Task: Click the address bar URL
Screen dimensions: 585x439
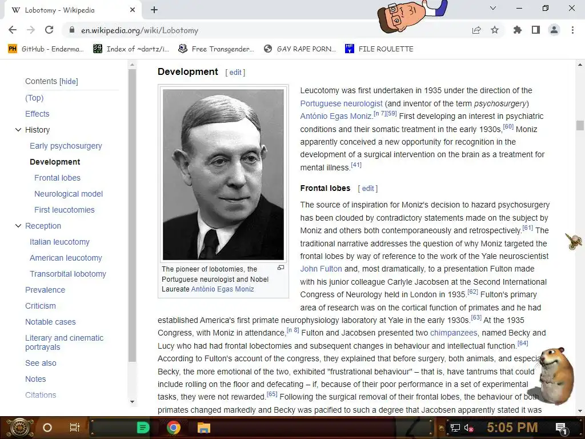Action: [139, 30]
